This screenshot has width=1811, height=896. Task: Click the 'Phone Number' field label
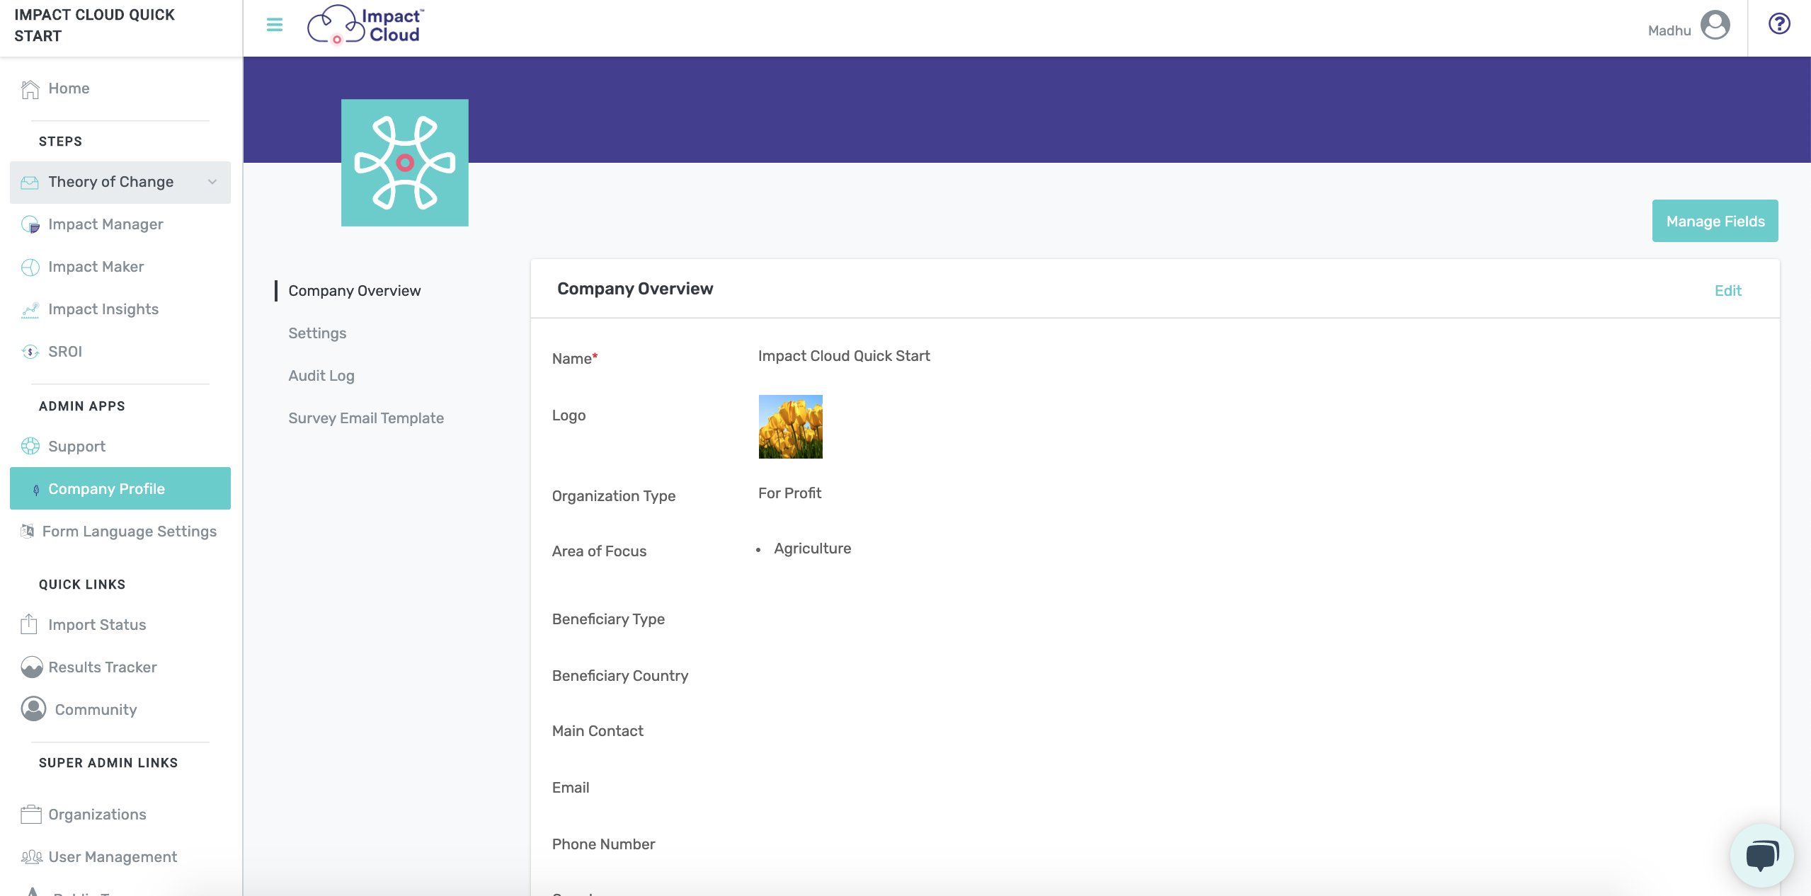[x=603, y=844]
